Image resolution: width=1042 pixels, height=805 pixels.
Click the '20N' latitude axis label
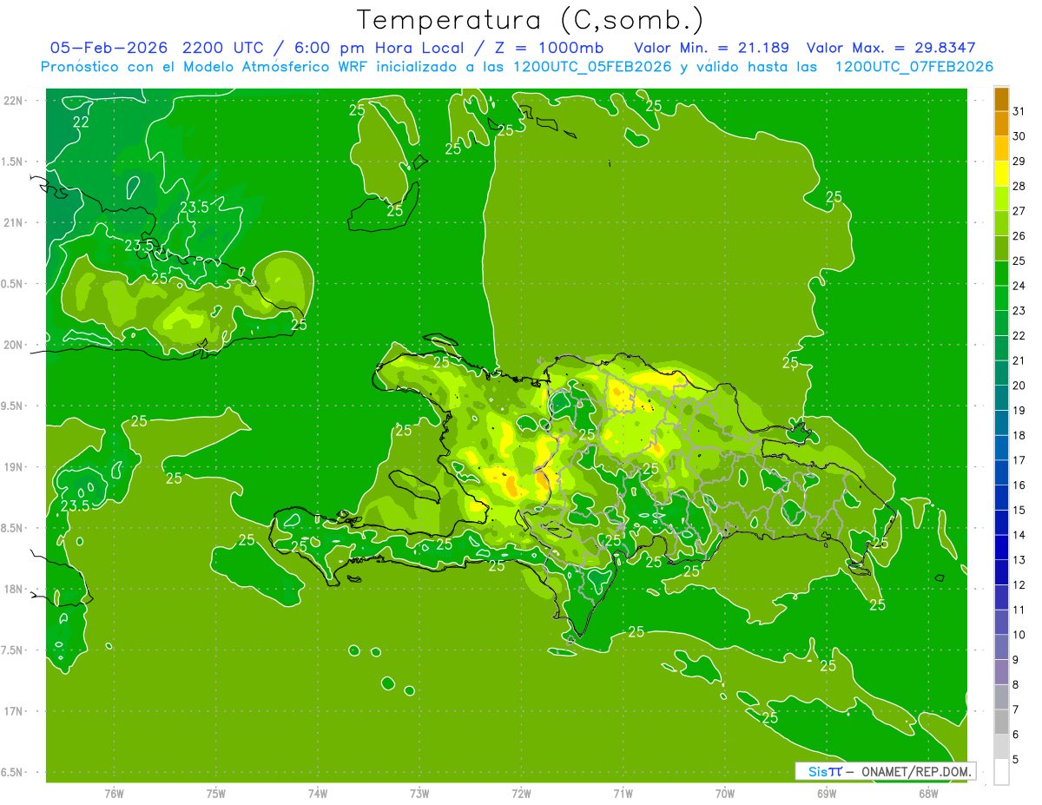tap(12, 345)
